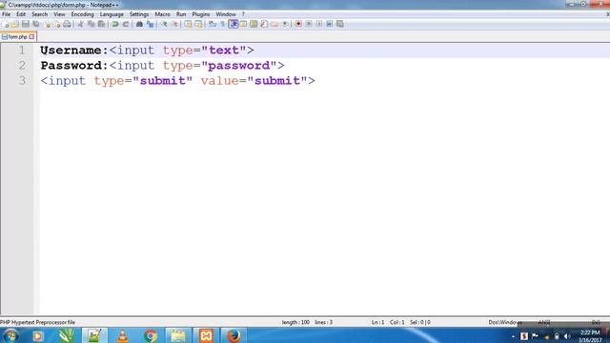Image resolution: width=610 pixels, height=343 pixels.
Task: Click "length : 100" in status bar
Action: [295, 322]
